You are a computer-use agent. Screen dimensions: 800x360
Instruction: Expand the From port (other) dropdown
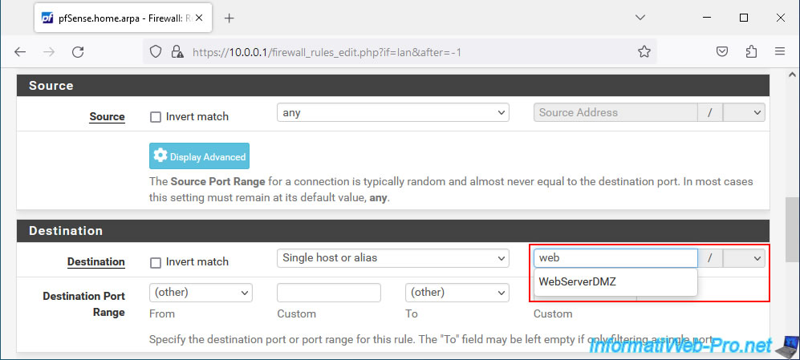click(201, 293)
